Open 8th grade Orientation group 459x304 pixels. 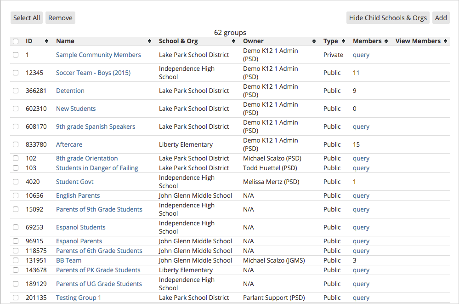[87, 158]
